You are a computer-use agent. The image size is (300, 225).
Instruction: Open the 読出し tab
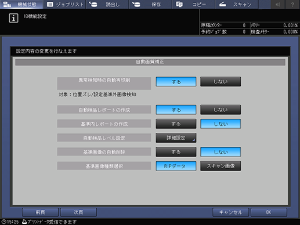click(x=107, y=4)
